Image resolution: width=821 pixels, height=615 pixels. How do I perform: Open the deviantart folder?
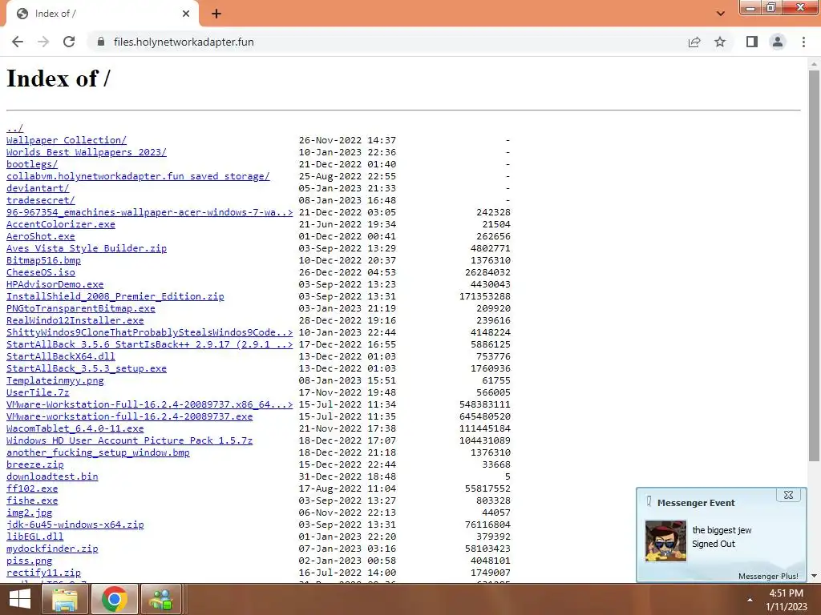coord(38,188)
